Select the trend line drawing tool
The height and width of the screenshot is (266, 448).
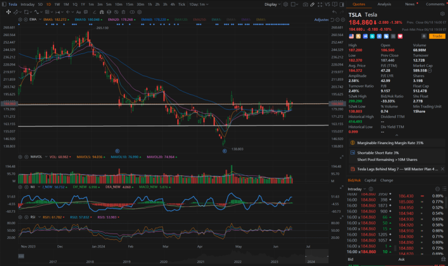(16, 12)
